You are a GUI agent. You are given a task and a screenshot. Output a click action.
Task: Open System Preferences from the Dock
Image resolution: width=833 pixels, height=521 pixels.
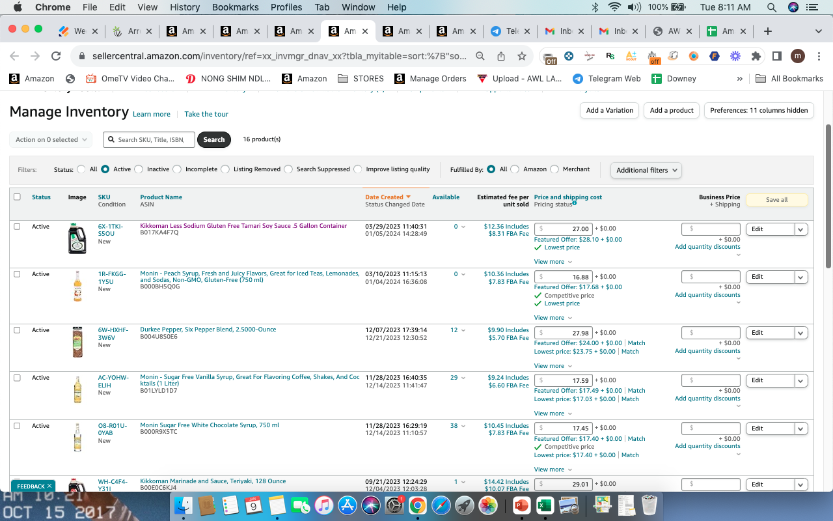[x=394, y=505]
